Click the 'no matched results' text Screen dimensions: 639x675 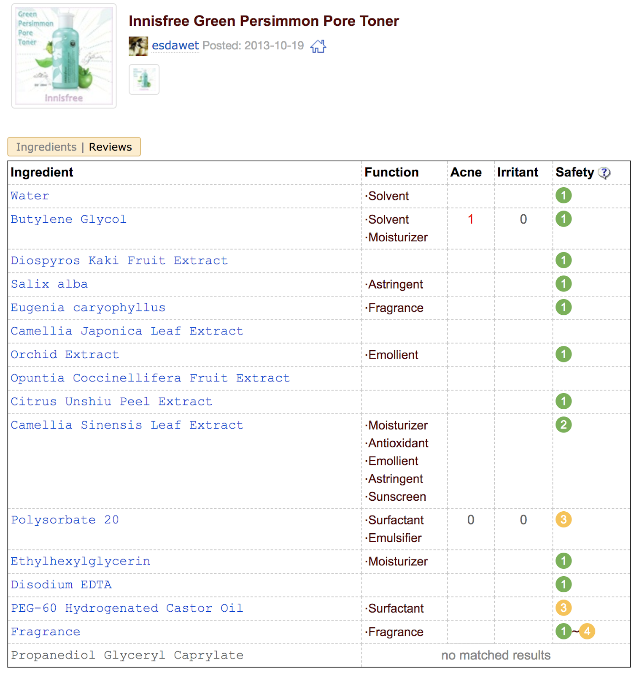coord(496,655)
